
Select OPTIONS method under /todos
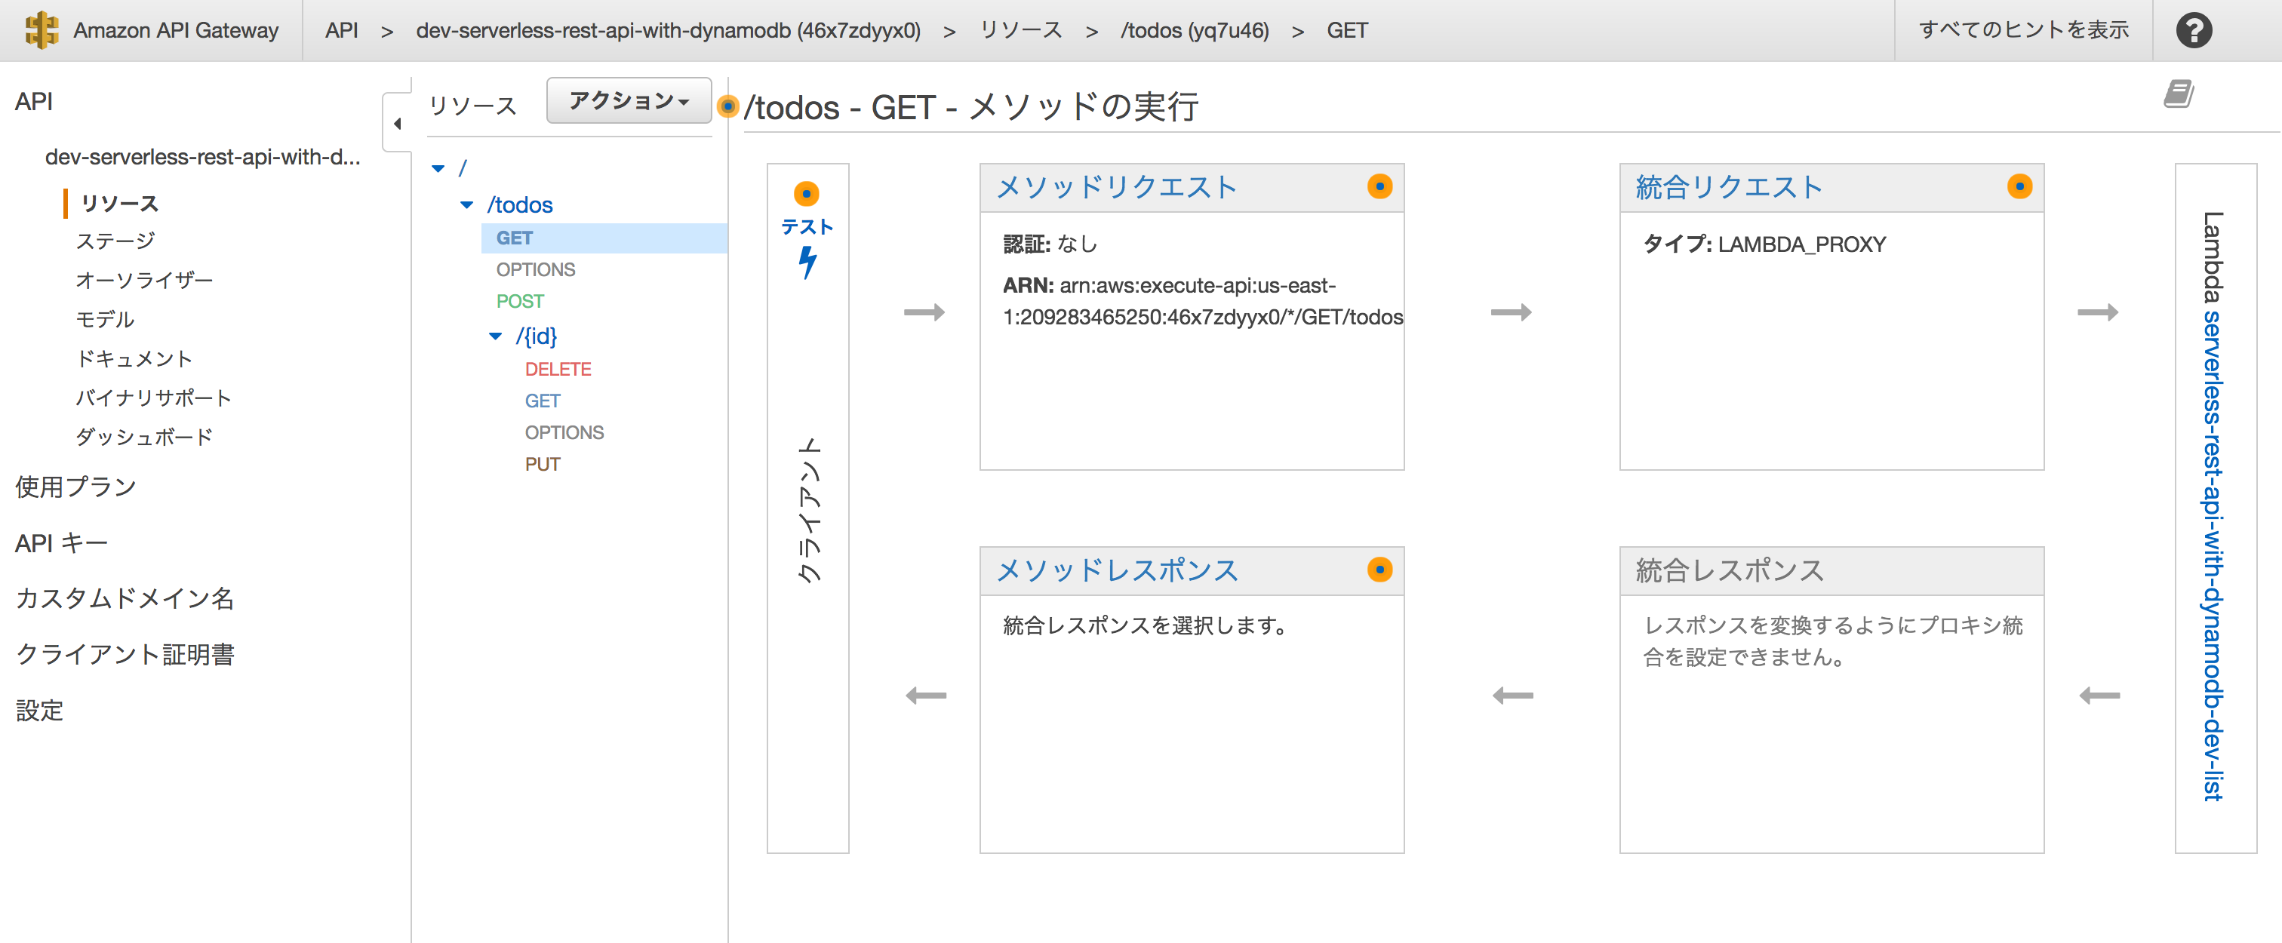click(x=535, y=269)
